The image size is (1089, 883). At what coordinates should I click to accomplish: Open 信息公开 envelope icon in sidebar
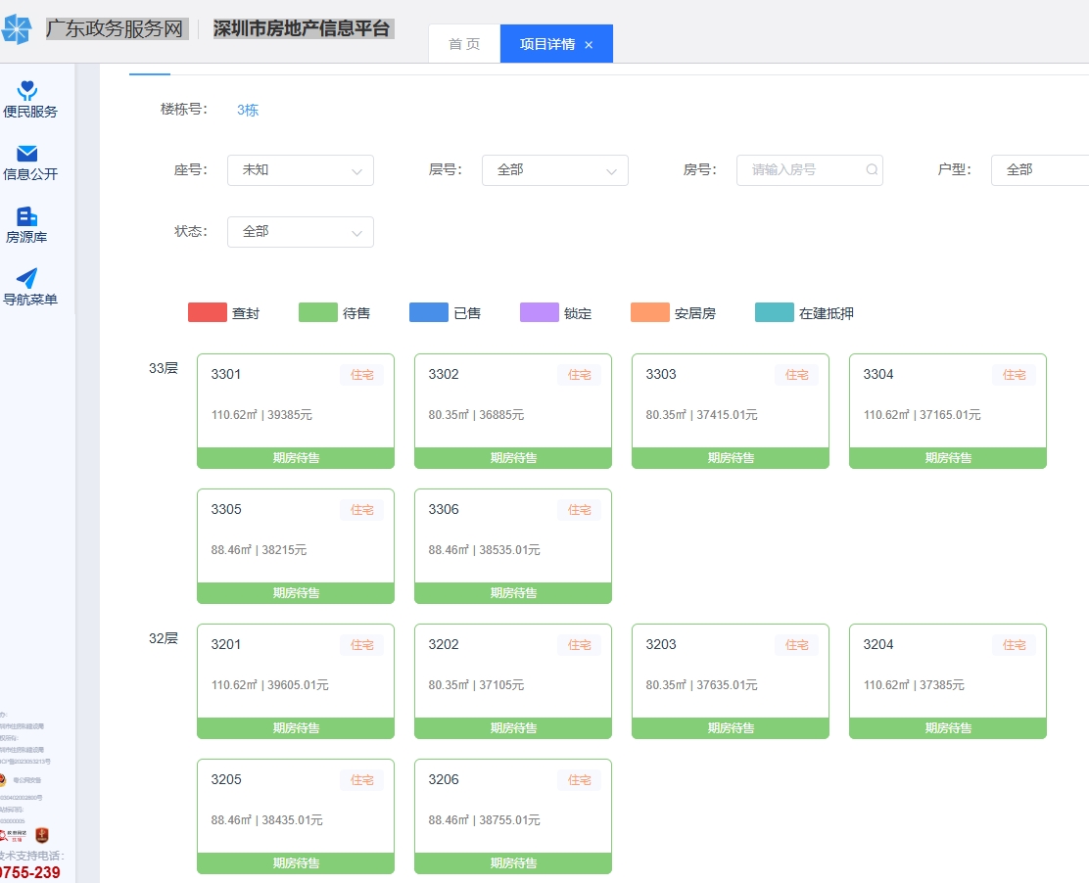pos(27,154)
